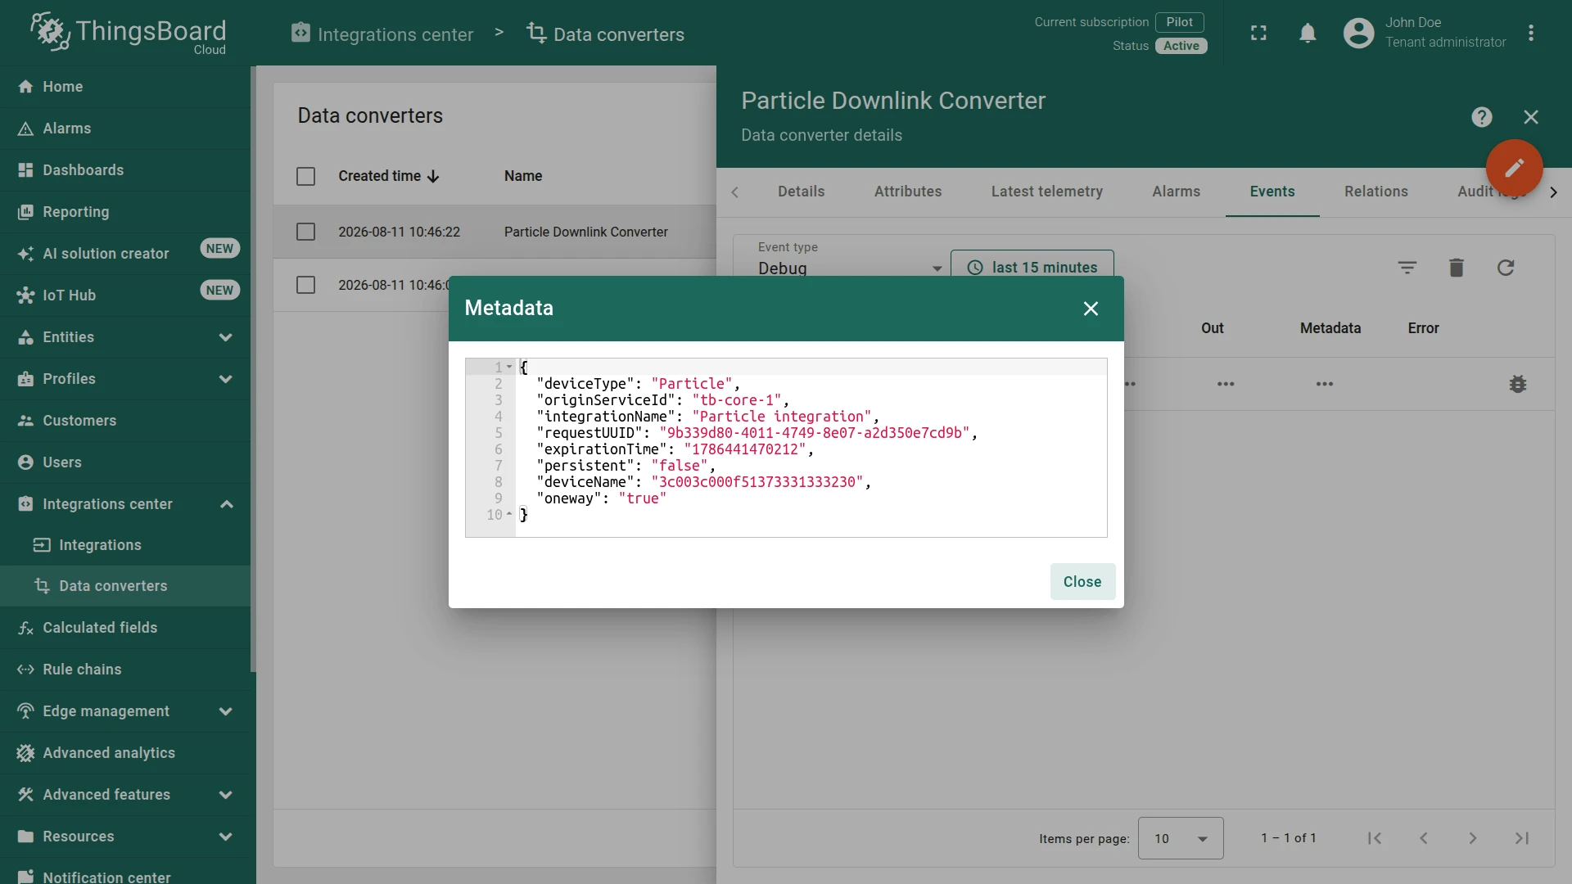Viewport: 1572px width, 884px height.
Task: Expand the Resources chevron
Action: click(226, 837)
